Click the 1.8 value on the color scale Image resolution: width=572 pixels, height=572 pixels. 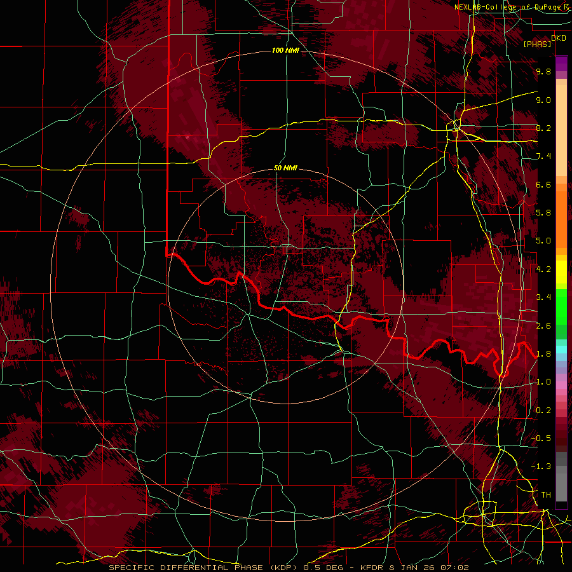coord(543,354)
